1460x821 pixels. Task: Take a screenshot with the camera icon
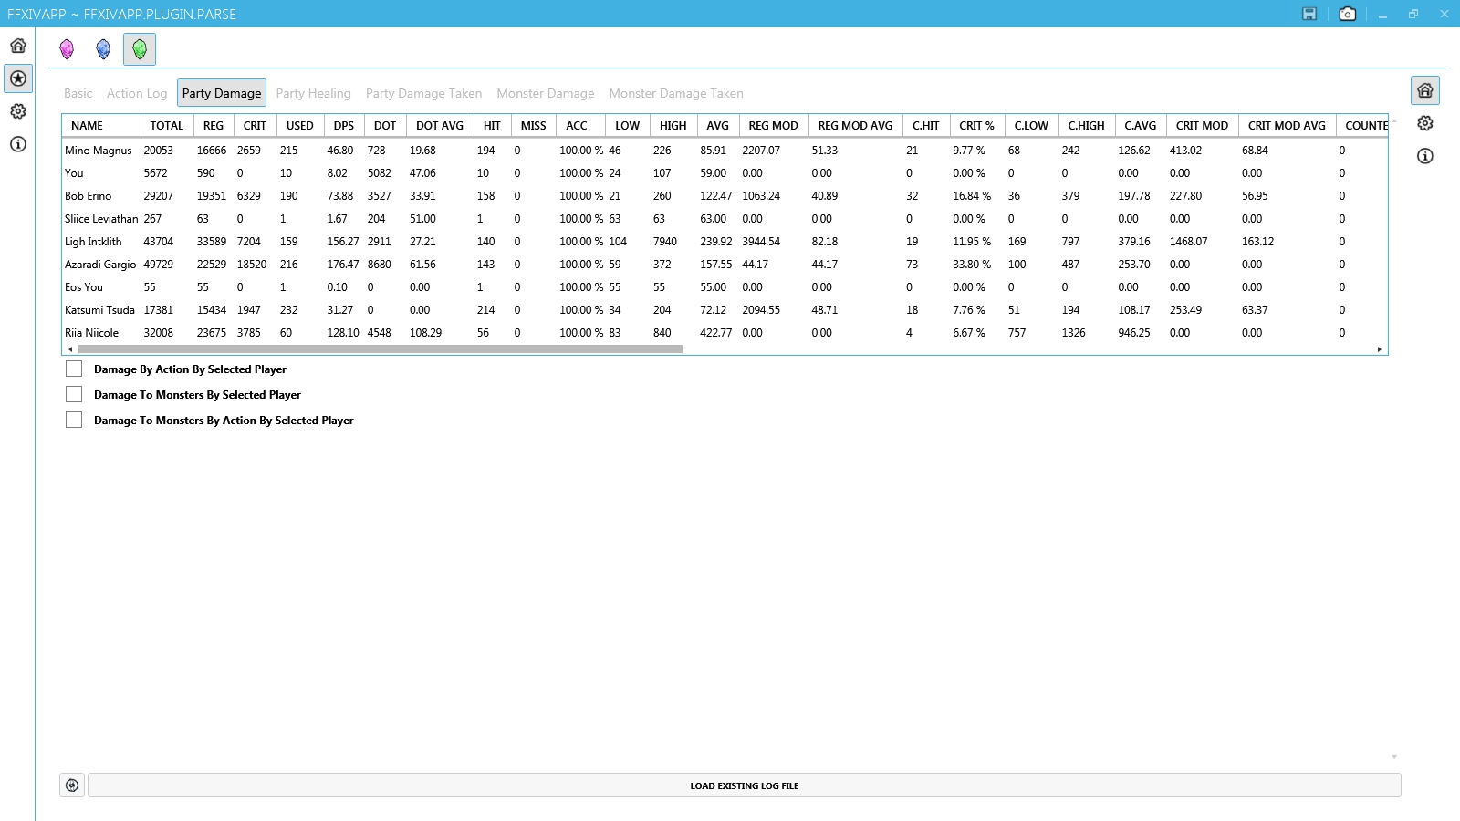point(1347,14)
